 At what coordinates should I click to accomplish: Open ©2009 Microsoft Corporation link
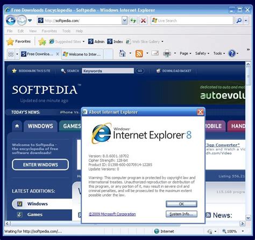pos(112,214)
